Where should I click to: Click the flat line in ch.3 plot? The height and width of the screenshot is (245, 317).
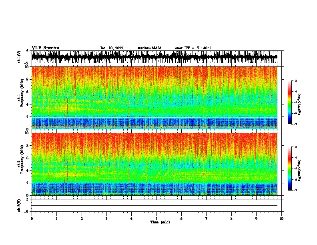tap(154, 206)
